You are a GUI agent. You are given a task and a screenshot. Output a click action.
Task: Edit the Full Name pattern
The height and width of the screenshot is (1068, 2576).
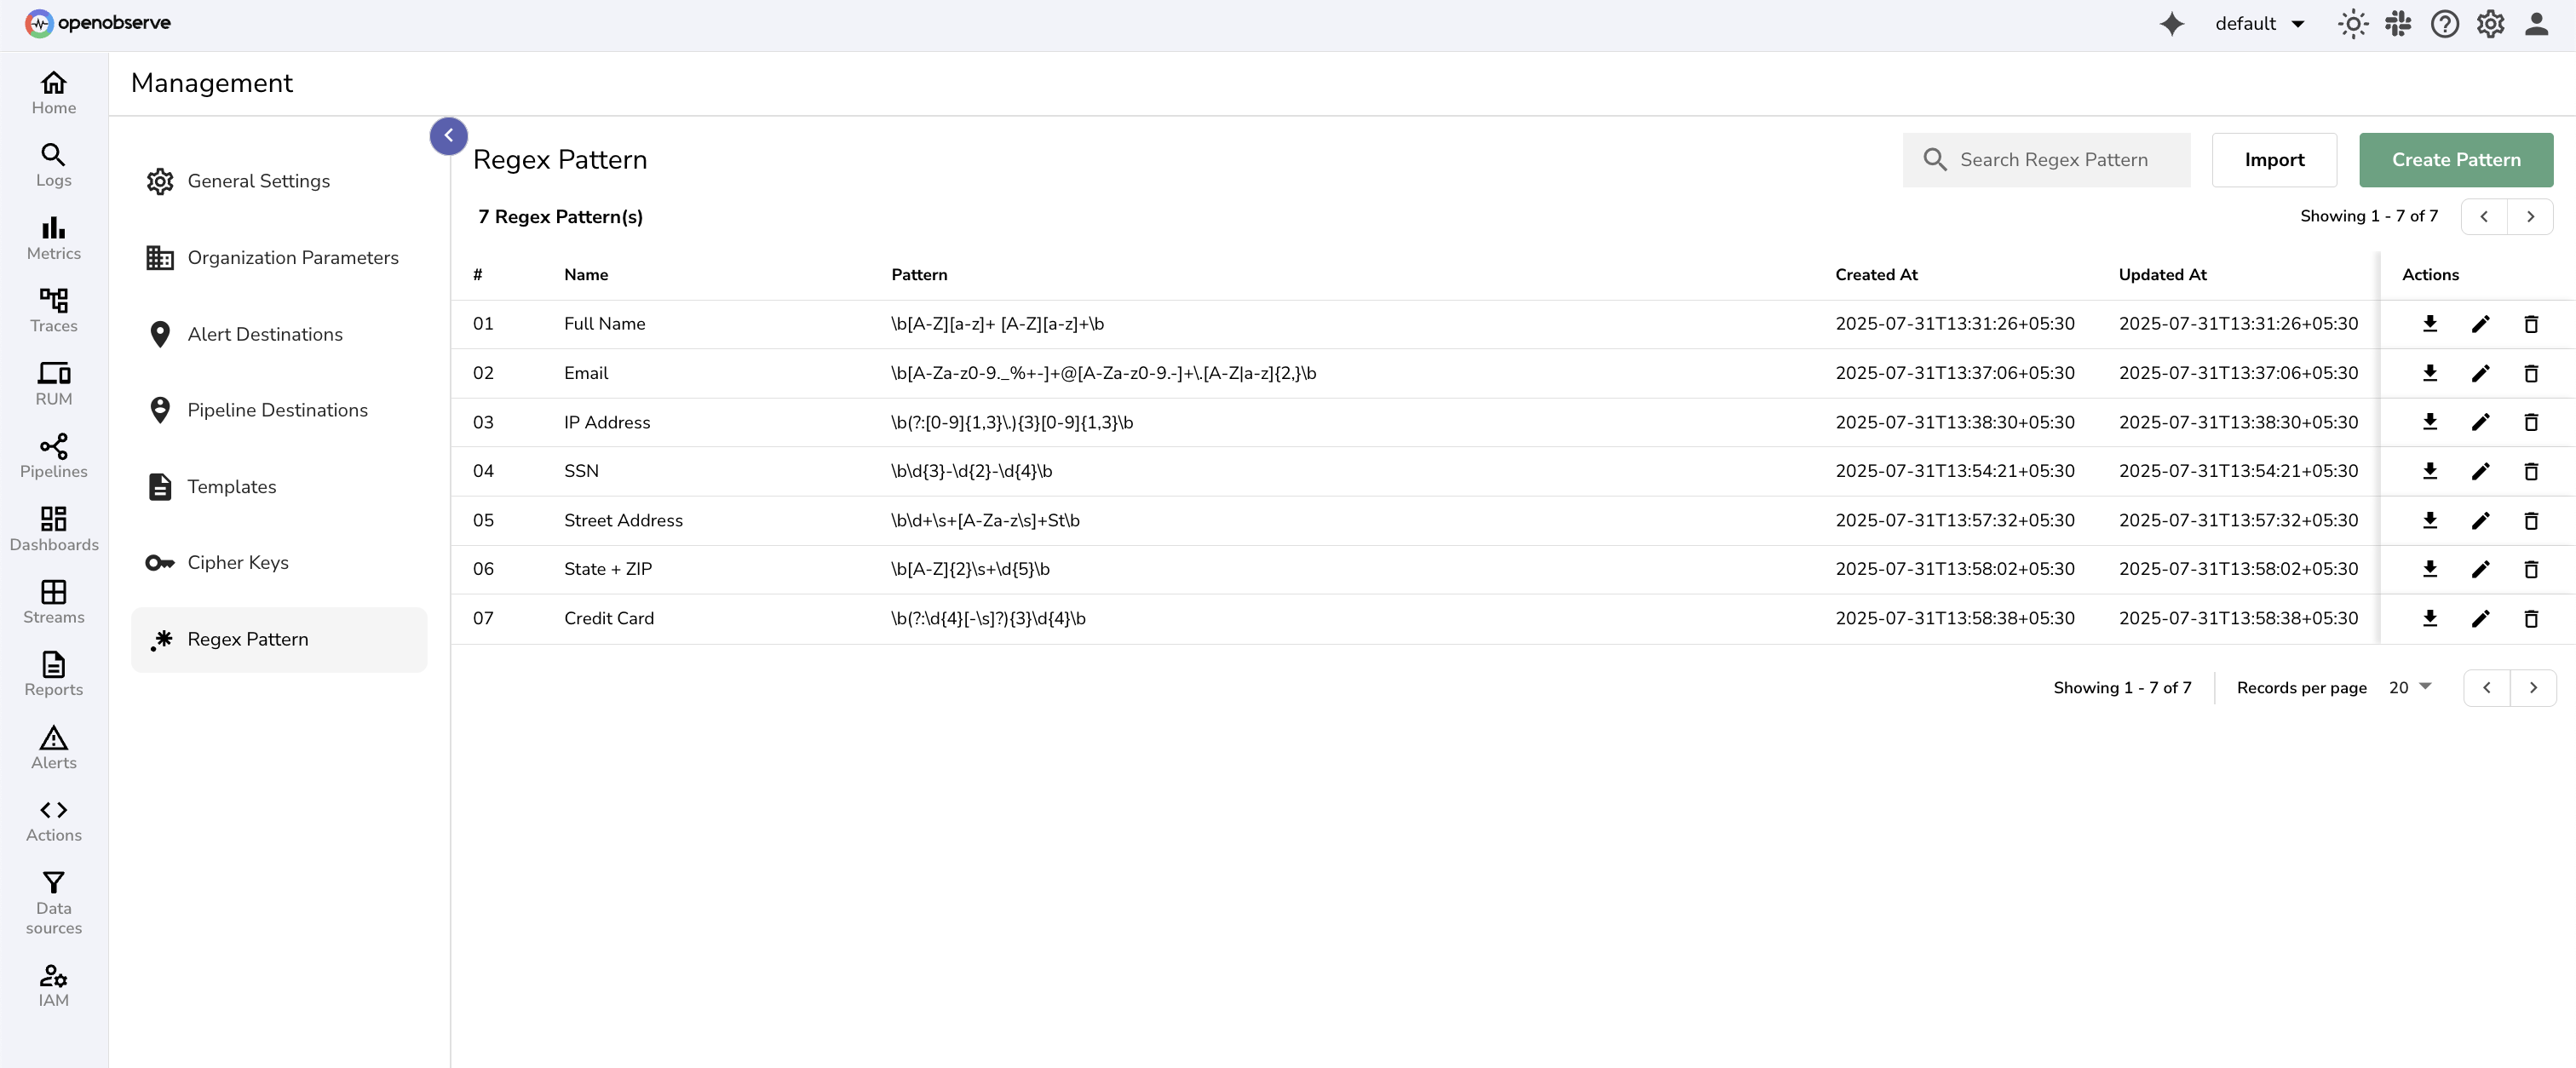pos(2480,324)
